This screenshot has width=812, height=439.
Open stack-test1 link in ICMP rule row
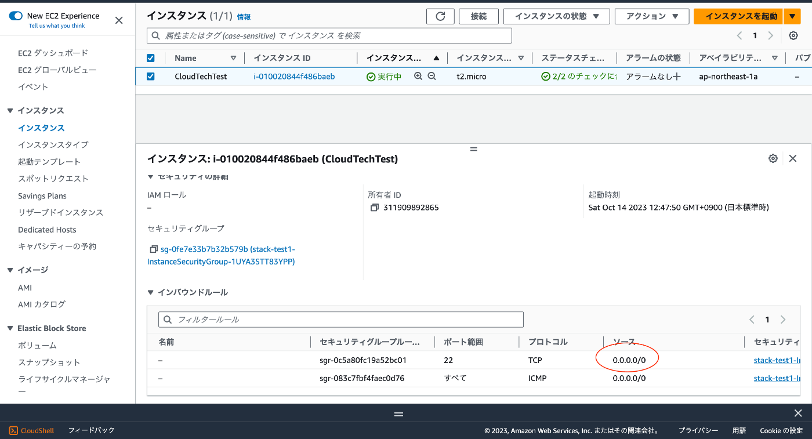pos(777,378)
